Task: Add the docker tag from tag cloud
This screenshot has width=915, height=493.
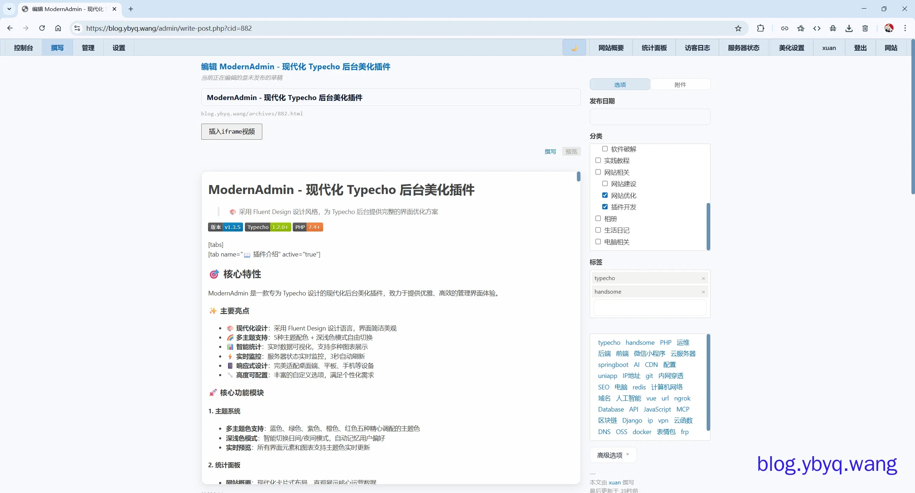Action: tap(642, 432)
